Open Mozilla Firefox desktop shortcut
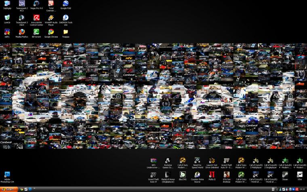This screenshot has width=307, height=192. pos(22,33)
